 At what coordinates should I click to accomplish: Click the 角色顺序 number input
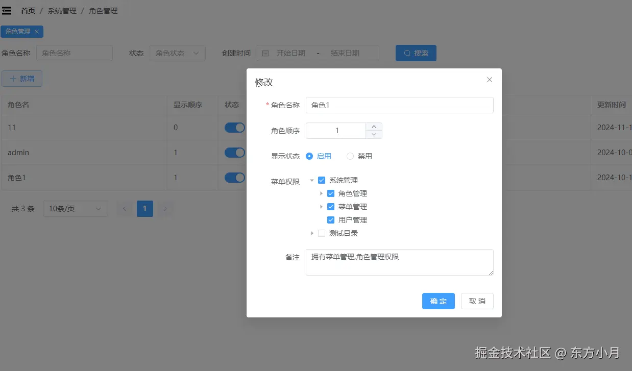(x=337, y=131)
